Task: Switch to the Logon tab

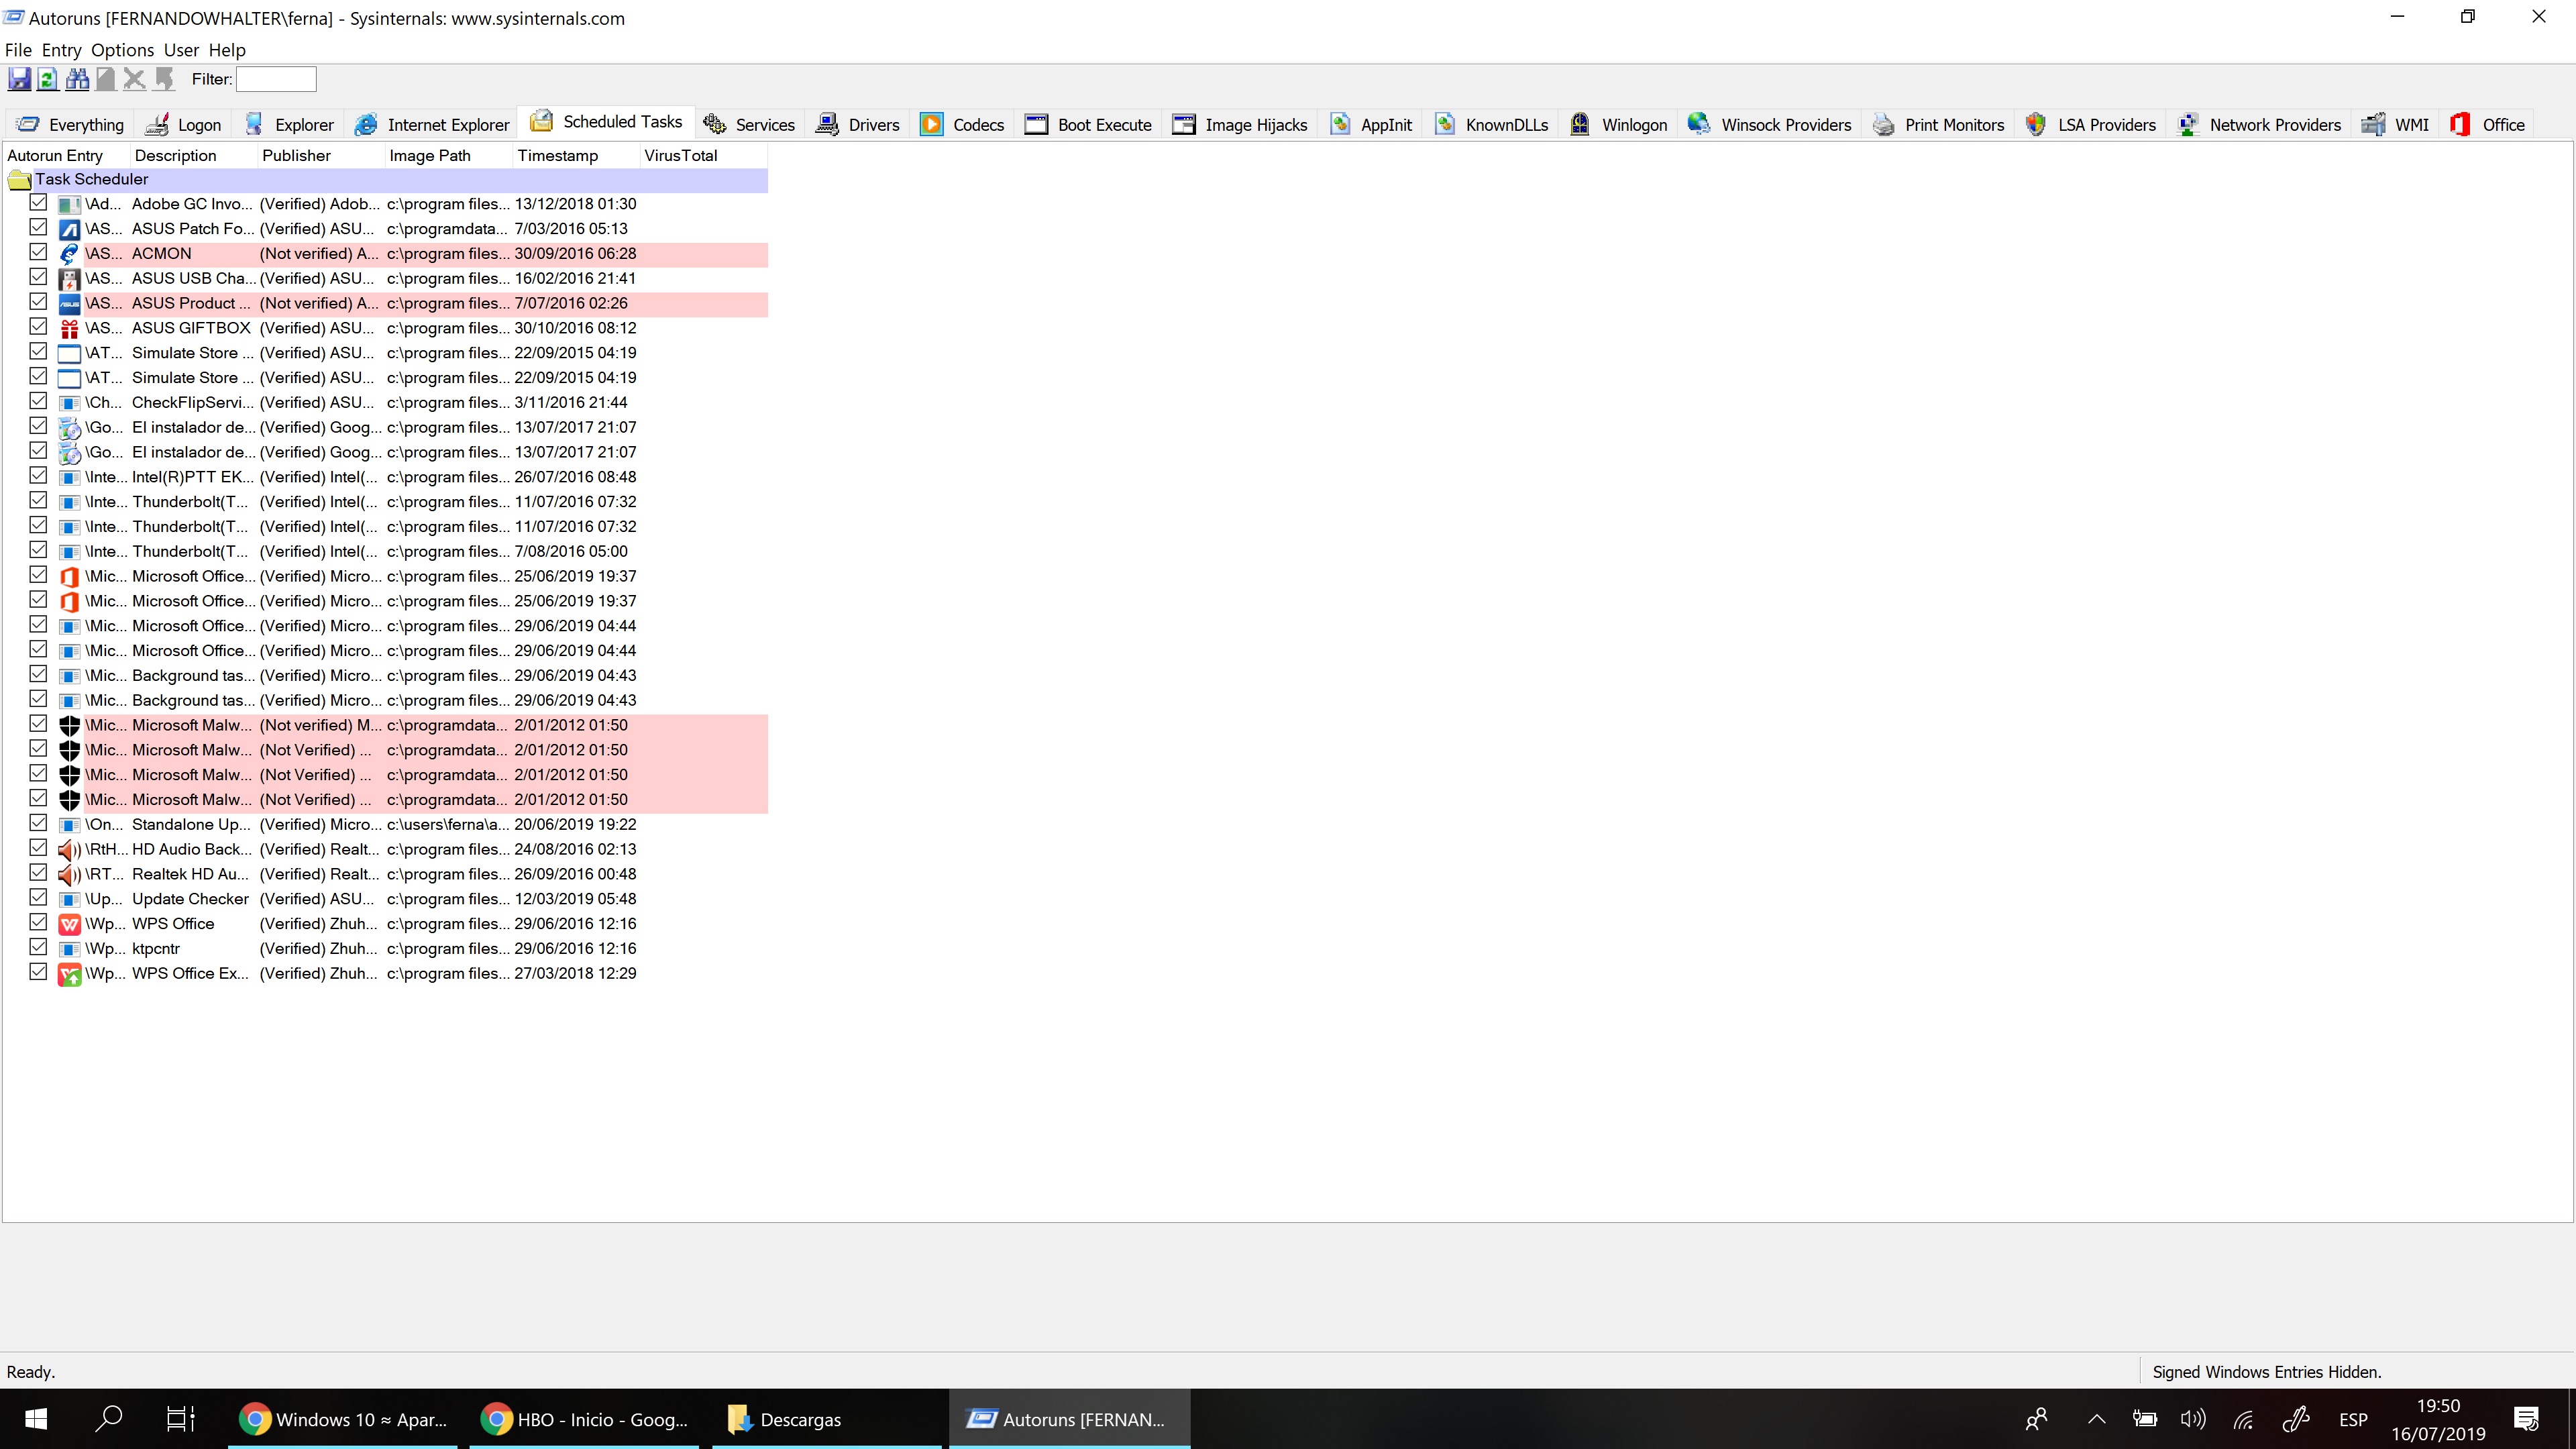Action: [184, 125]
